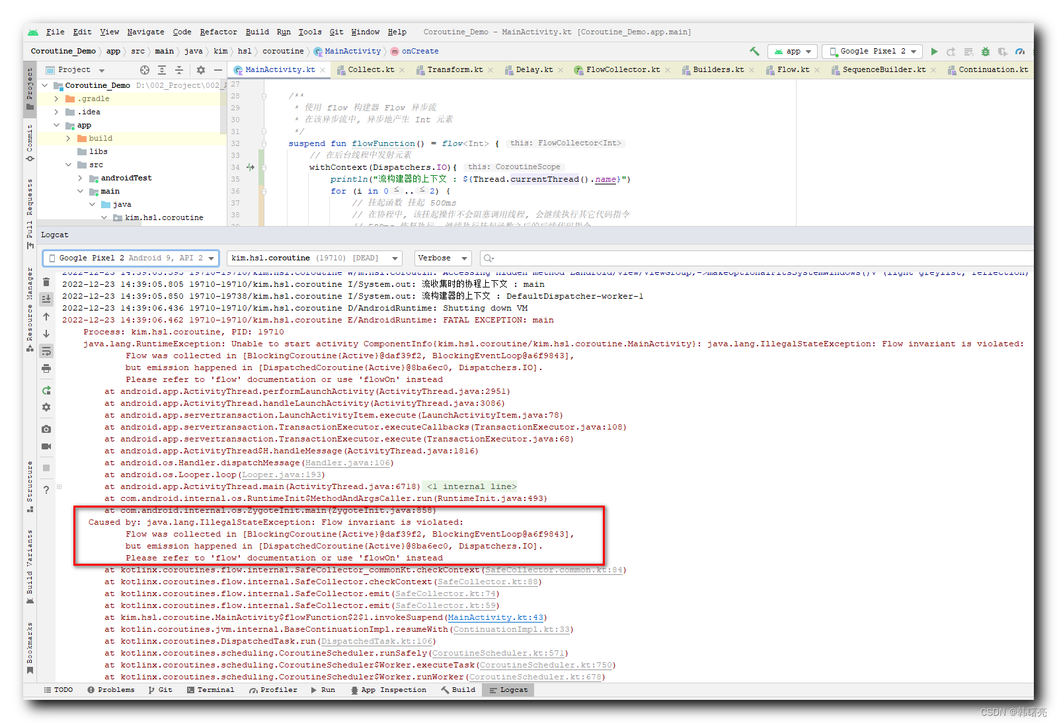Click the Make Project hammer icon

pyautogui.click(x=754, y=51)
